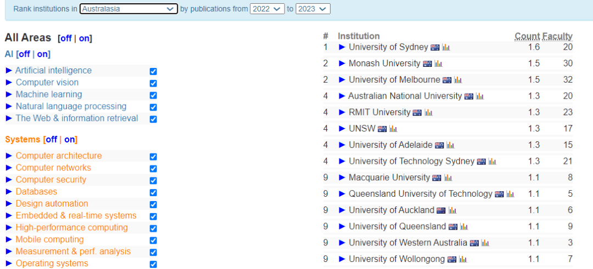Open University of Western Australia chart icon

[485, 243]
